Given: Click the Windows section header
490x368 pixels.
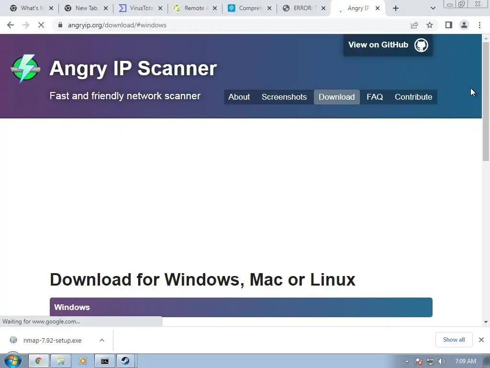Looking at the screenshot, I should pyautogui.click(x=241, y=307).
